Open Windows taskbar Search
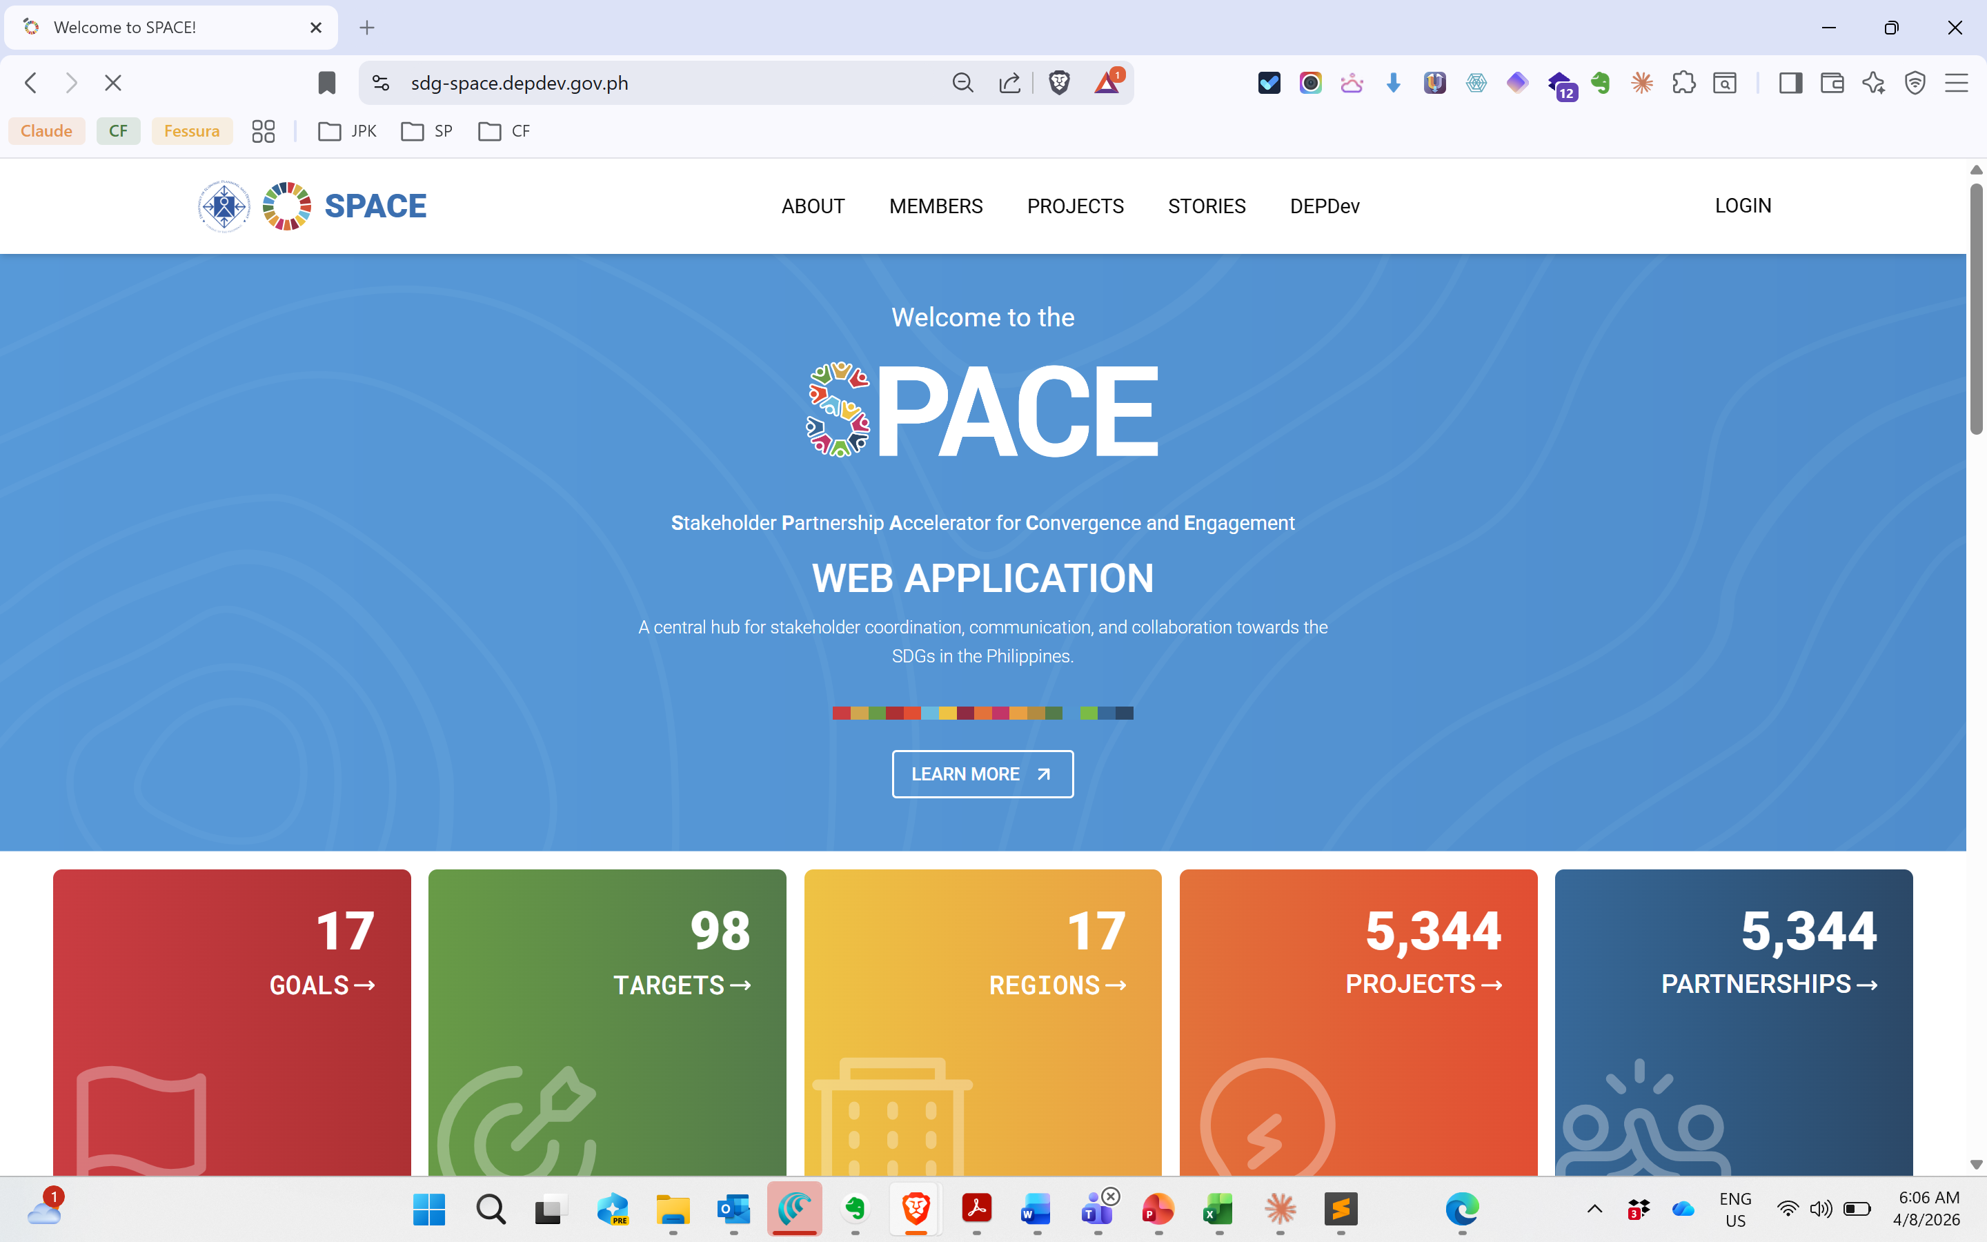Image resolution: width=1987 pixels, height=1242 pixels. coord(490,1209)
